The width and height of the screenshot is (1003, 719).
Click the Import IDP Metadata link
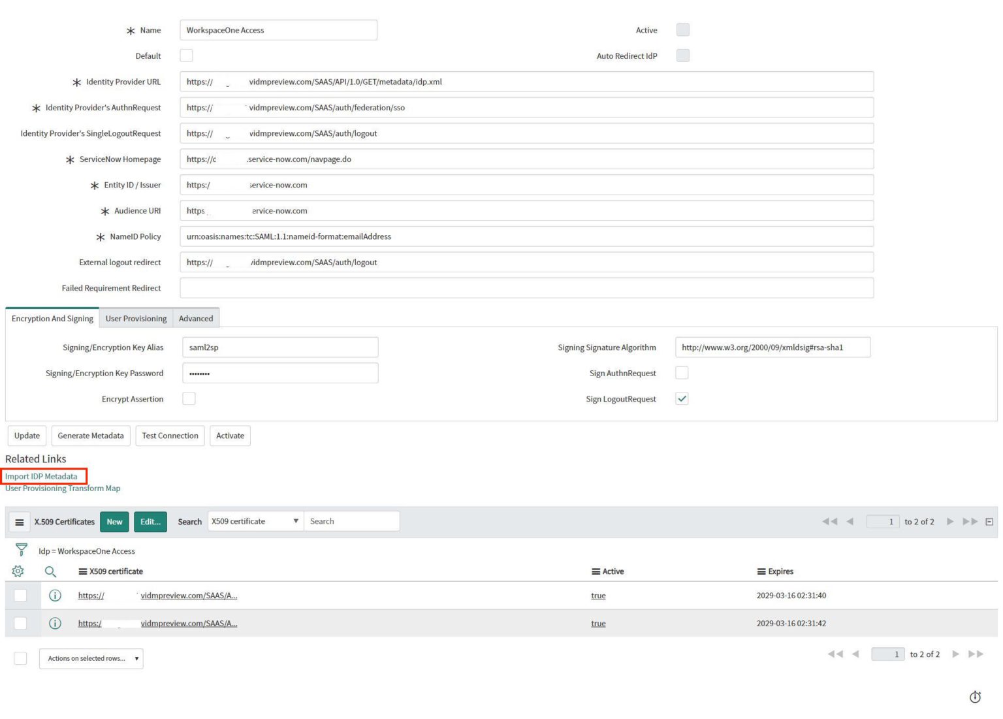42,476
